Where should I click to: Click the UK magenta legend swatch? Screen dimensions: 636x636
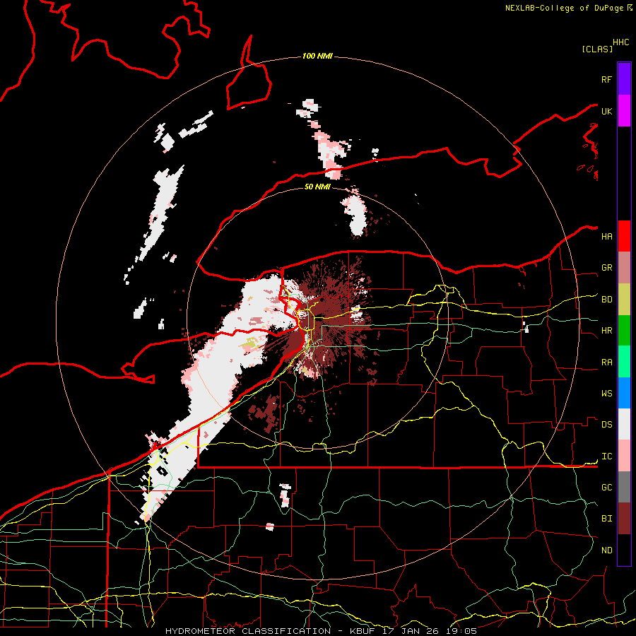click(624, 111)
